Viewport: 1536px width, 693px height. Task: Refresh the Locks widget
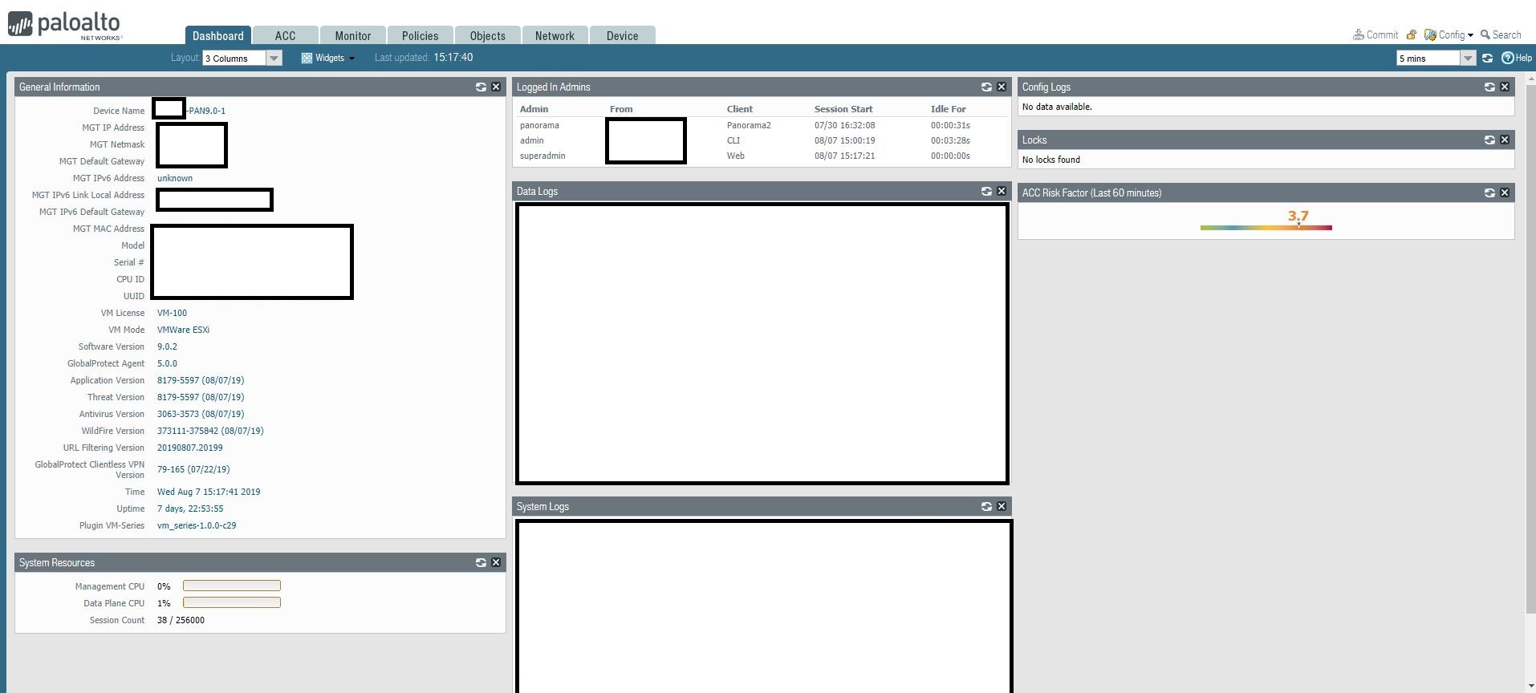[x=1489, y=140]
